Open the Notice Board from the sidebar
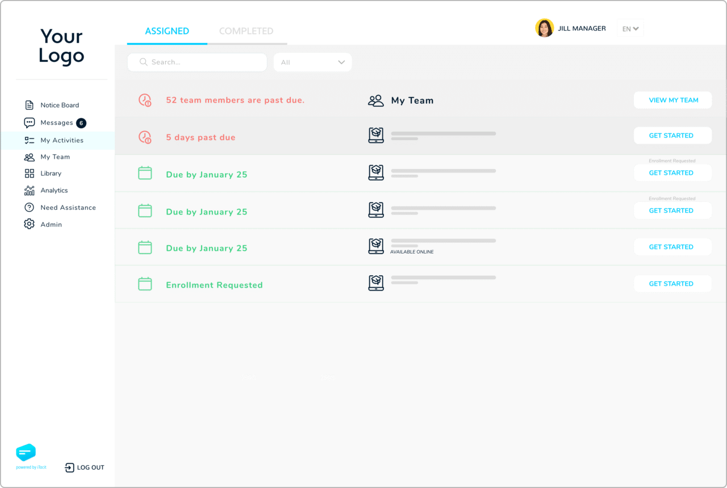727x488 pixels. (x=59, y=105)
